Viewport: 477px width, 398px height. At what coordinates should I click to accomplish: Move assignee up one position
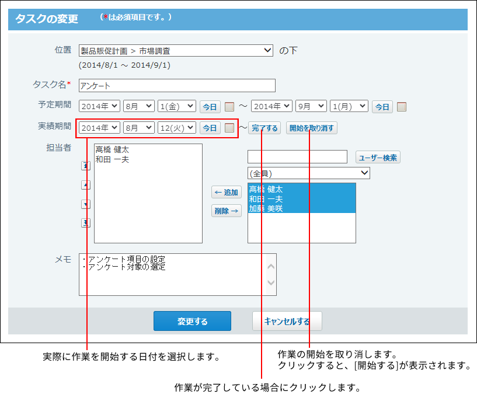point(86,185)
